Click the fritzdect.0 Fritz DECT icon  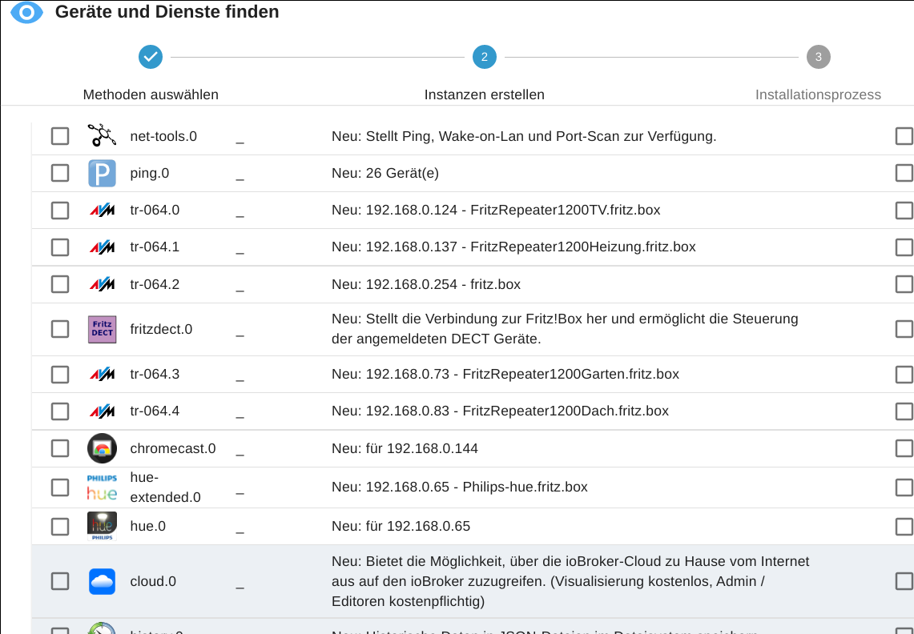point(102,329)
